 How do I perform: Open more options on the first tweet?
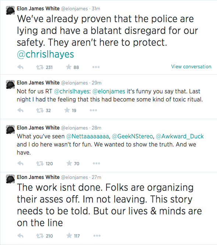[96, 67]
